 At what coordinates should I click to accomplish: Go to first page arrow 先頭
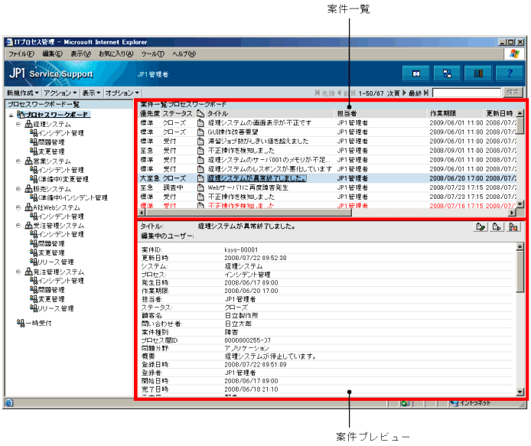[318, 93]
